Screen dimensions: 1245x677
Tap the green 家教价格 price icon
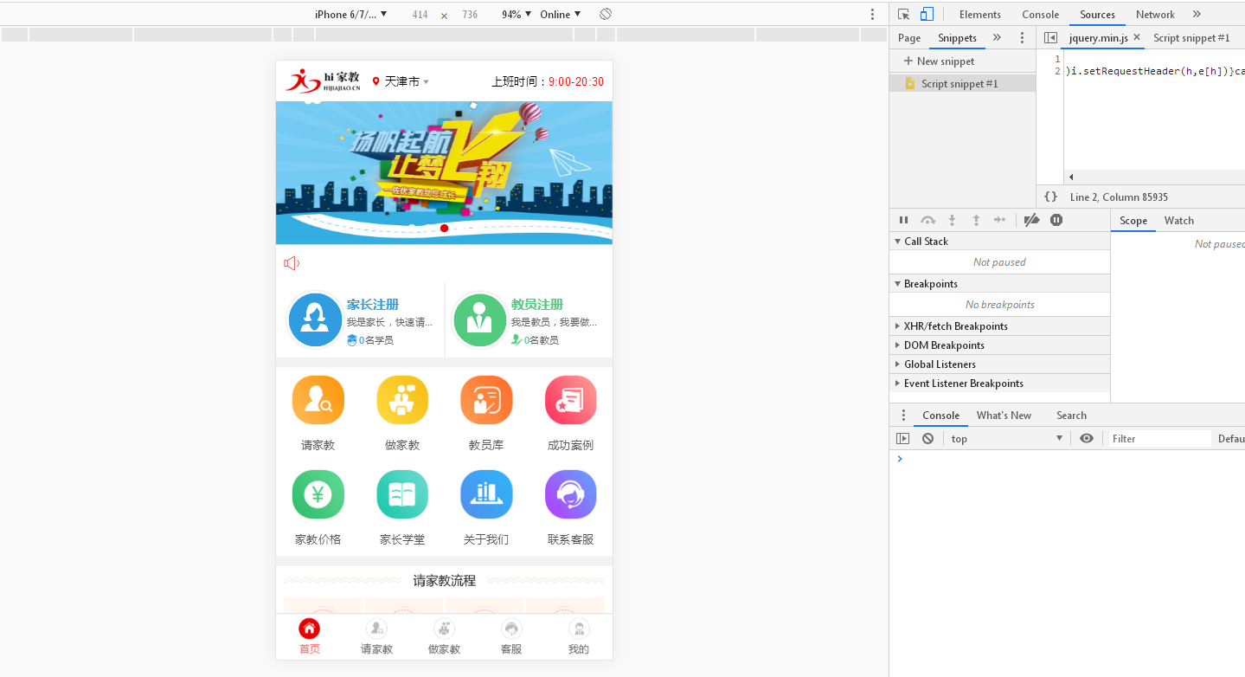point(318,493)
